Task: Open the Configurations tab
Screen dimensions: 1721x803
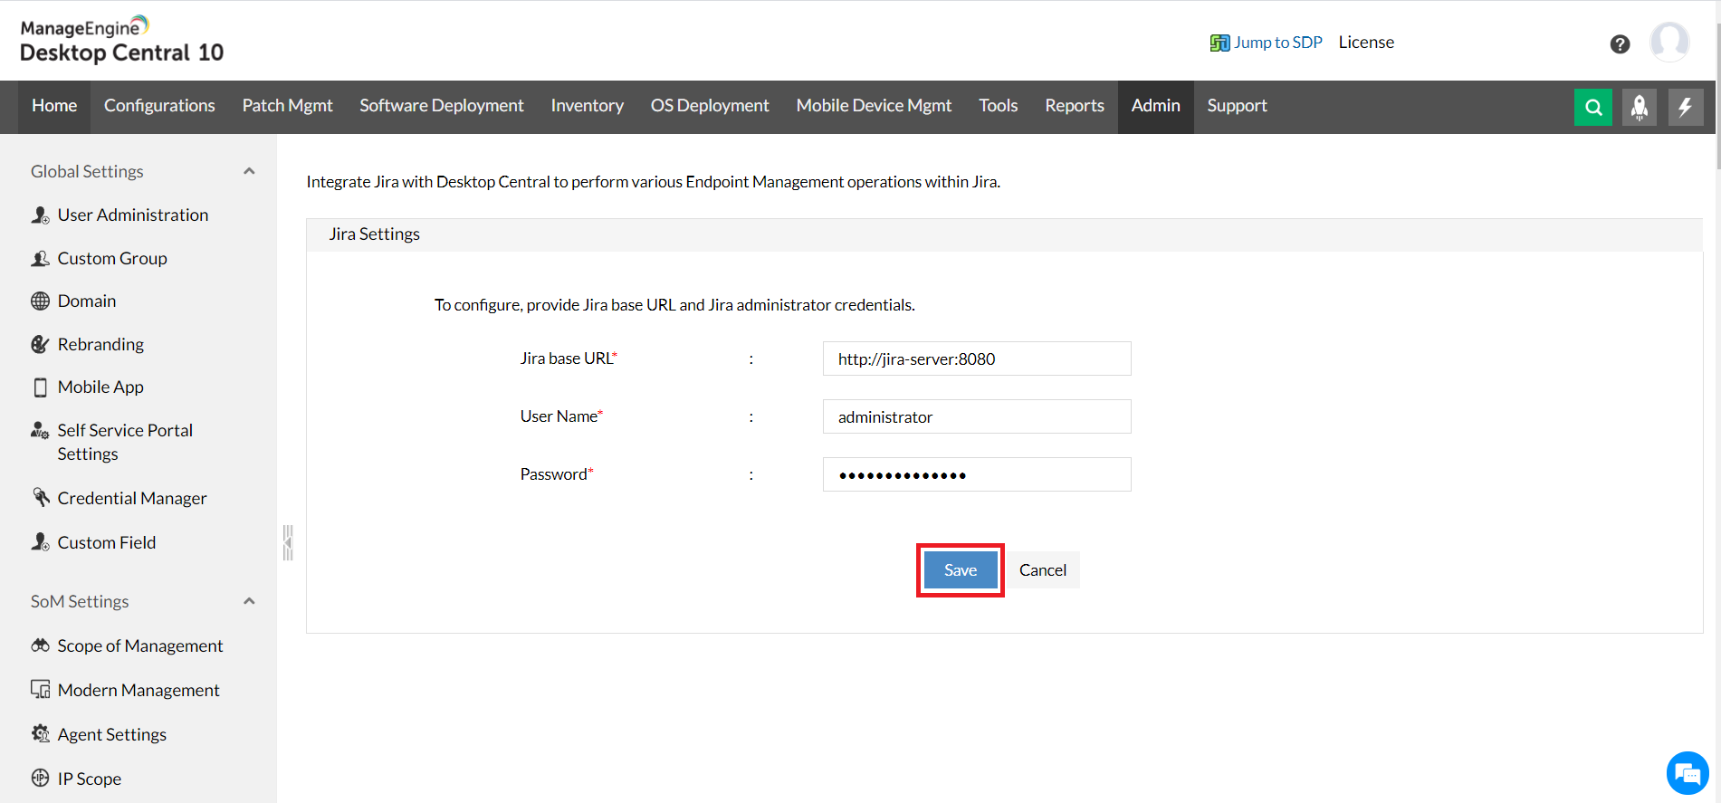Action: tap(159, 106)
